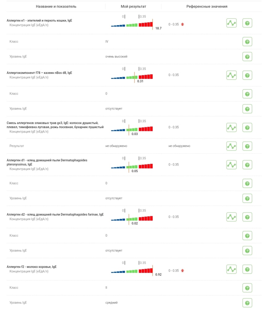262x309 pixels.
Task: Click the 'Аллерген f2 - молоко коровье' title
Action: coord(32,267)
